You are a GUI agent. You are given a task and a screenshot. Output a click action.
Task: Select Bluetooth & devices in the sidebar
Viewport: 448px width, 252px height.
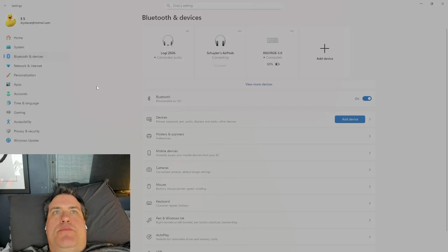coord(28,56)
